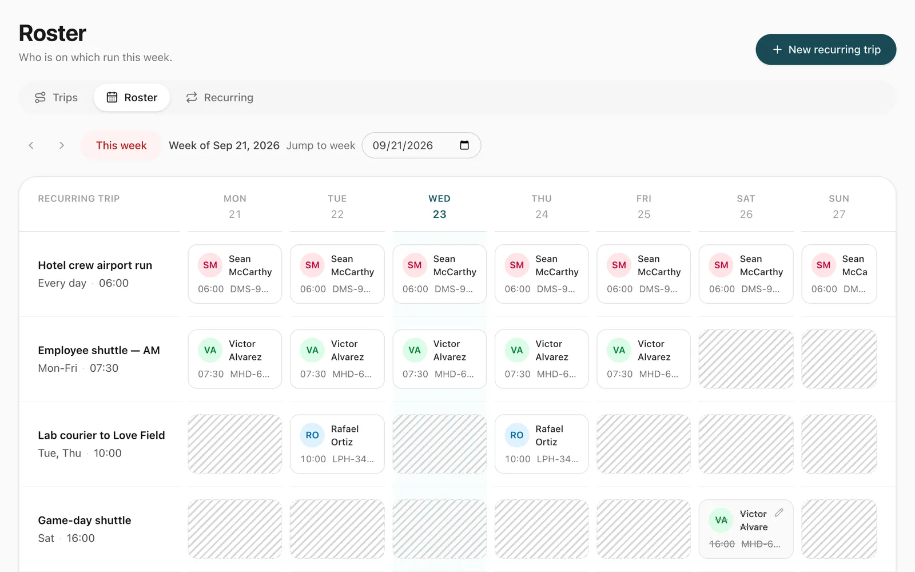The height and width of the screenshot is (572, 915).
Task: Click the Trips tab route icon
Action: tap(40, 98)
